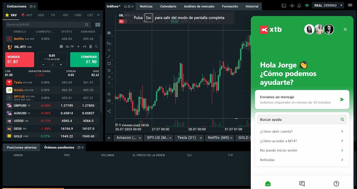Click the green COMPRAR 81.90 button
Viewport: 357px width, 189px height.
(x=84, y=59)
